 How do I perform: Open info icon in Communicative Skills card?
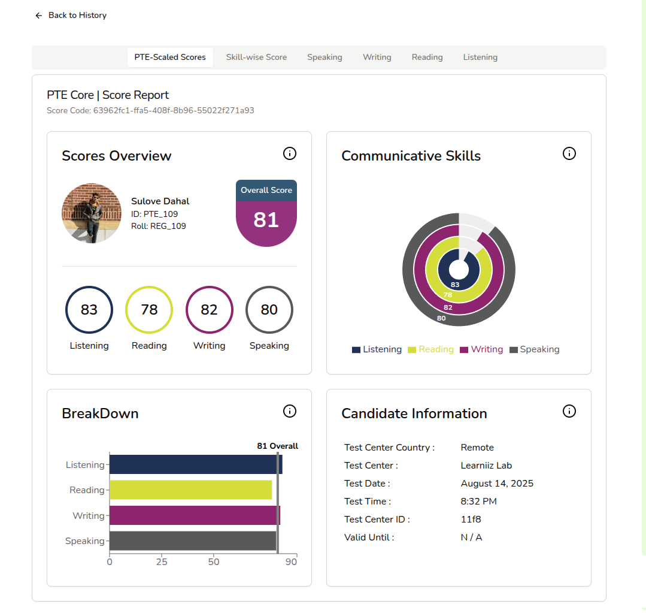(569, 154)
